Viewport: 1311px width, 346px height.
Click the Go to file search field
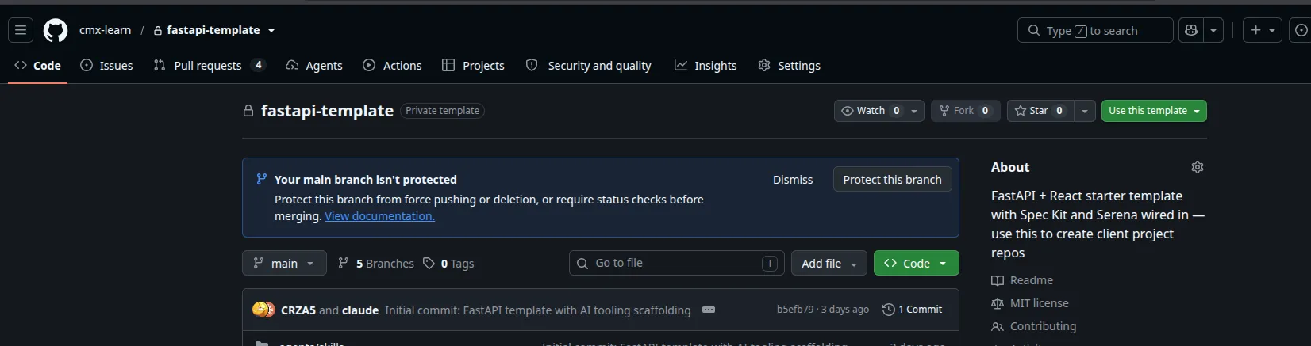click(x=676, y=263)
